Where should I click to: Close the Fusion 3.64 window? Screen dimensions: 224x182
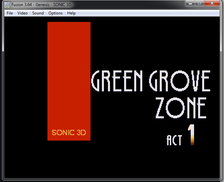pos(212,3)
